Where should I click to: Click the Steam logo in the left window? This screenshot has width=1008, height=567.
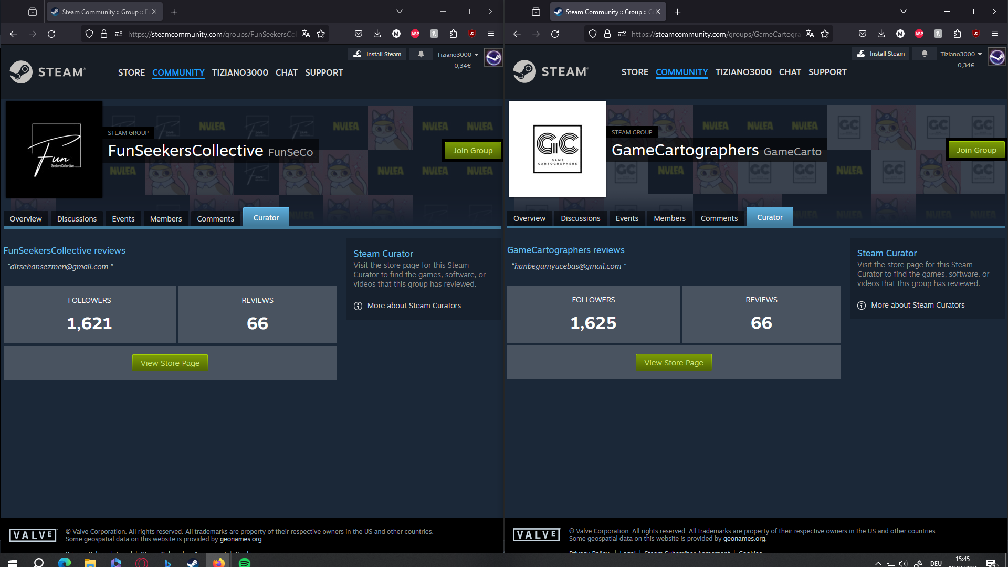(x=47, y=72)
